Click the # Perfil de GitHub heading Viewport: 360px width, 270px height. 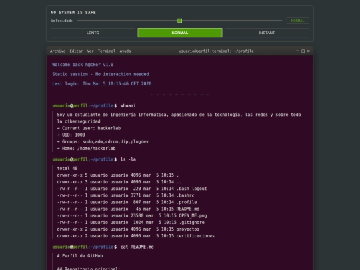point(80,256)
